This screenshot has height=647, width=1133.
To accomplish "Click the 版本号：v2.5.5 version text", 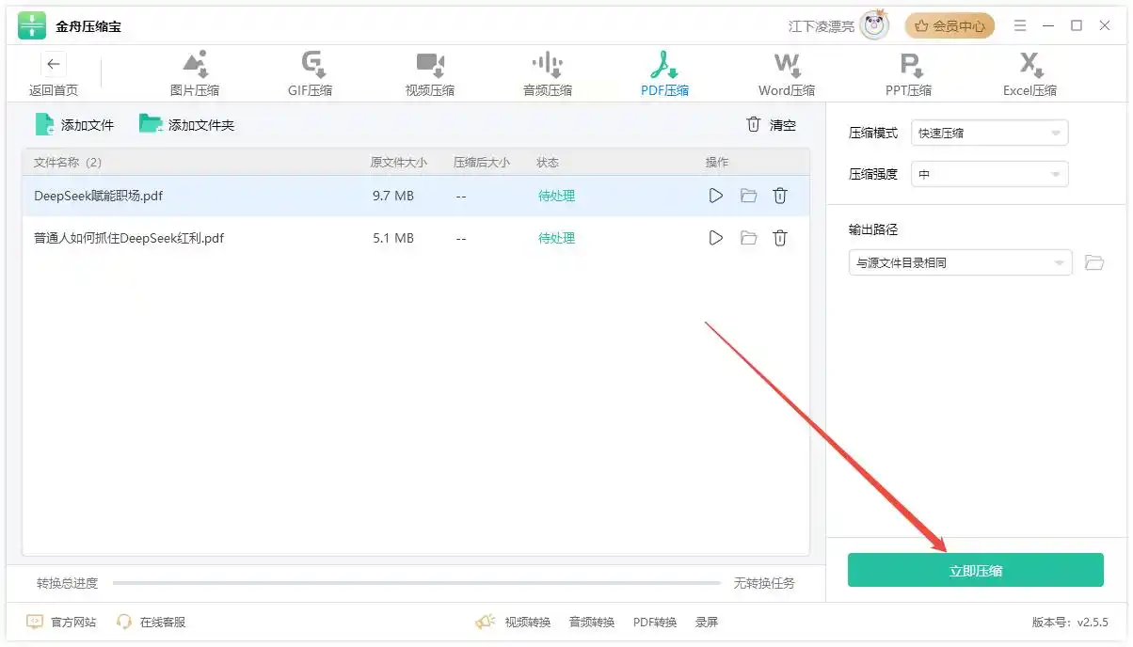I will click(1070, 622).
